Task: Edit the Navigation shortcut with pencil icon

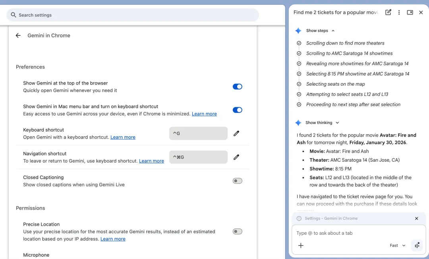Action: pyautogui.click(x=236, y=157)
